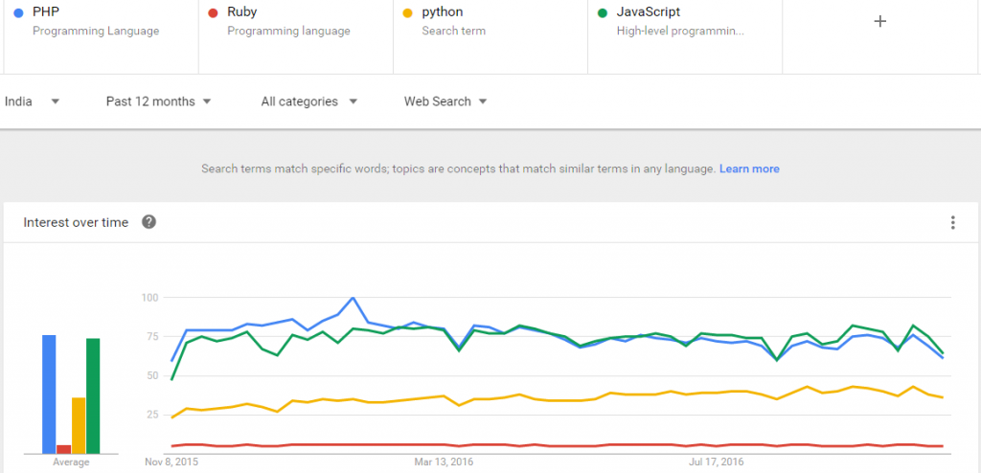Click the red Ruby color dot

click(x=214, y=12)
